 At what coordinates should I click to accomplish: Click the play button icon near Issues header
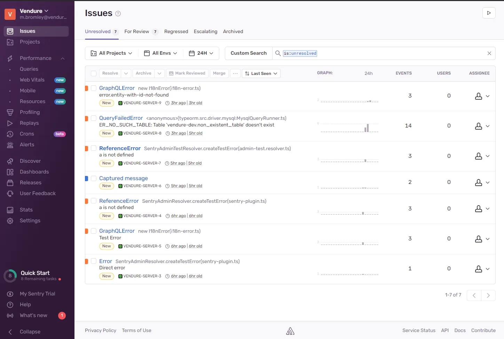click(489, 13)
